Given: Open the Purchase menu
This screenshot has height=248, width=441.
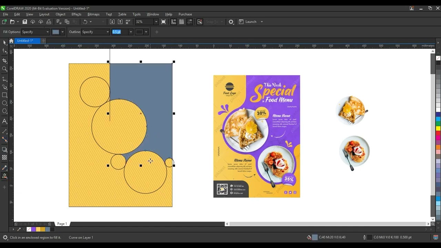Looking at the screenshot, I should (185, 14).
